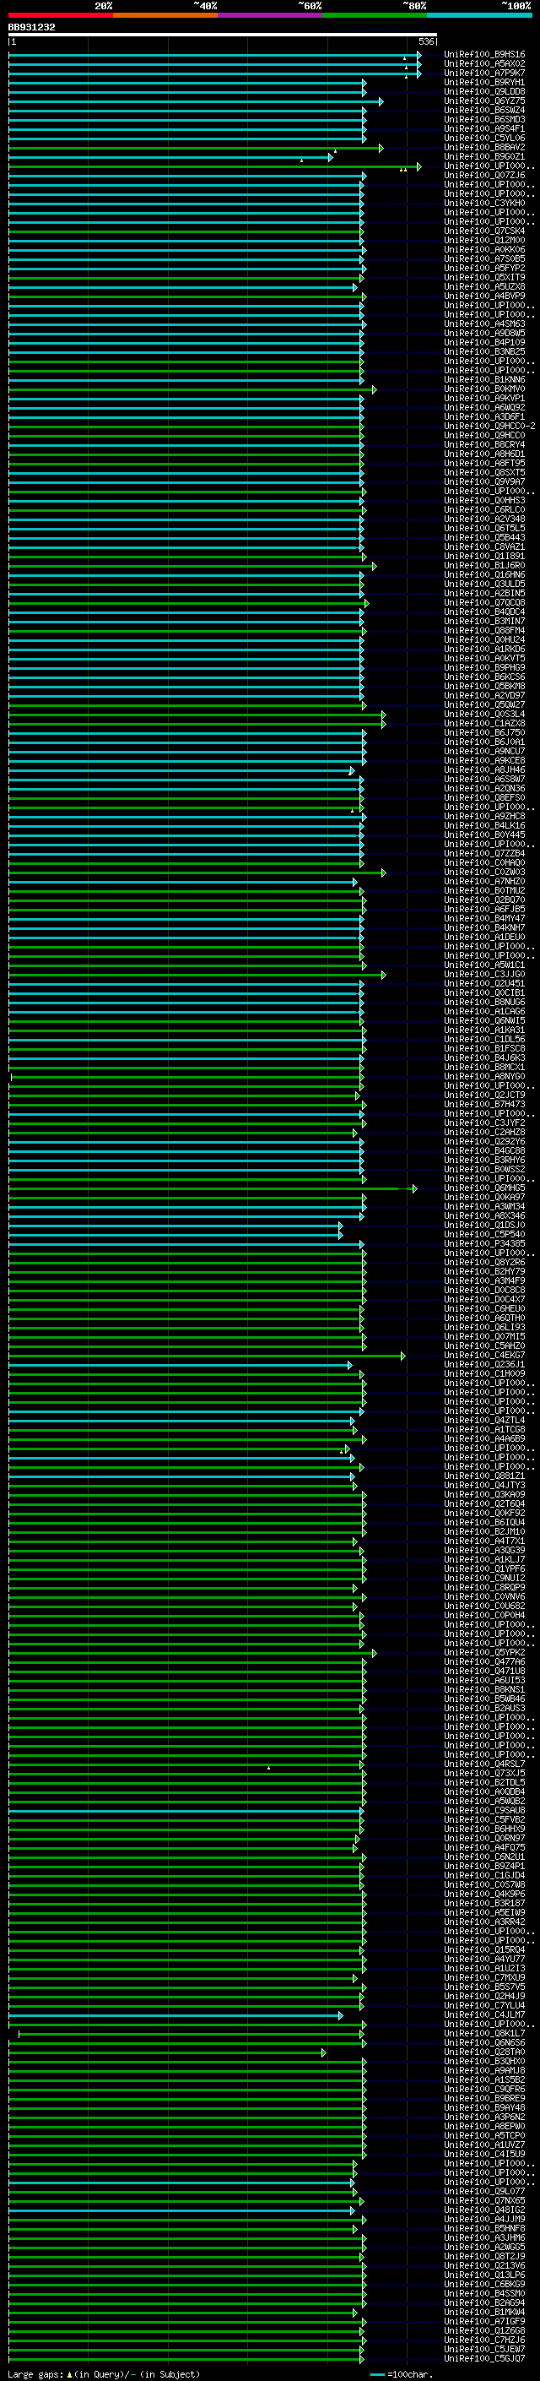Select hit UniRef100_A5FYP2
Viewport: 540px width, 2381px height.
click(484, 268)
